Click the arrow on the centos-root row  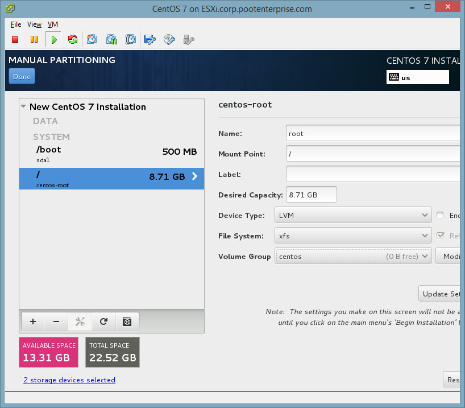pos(194,176)
